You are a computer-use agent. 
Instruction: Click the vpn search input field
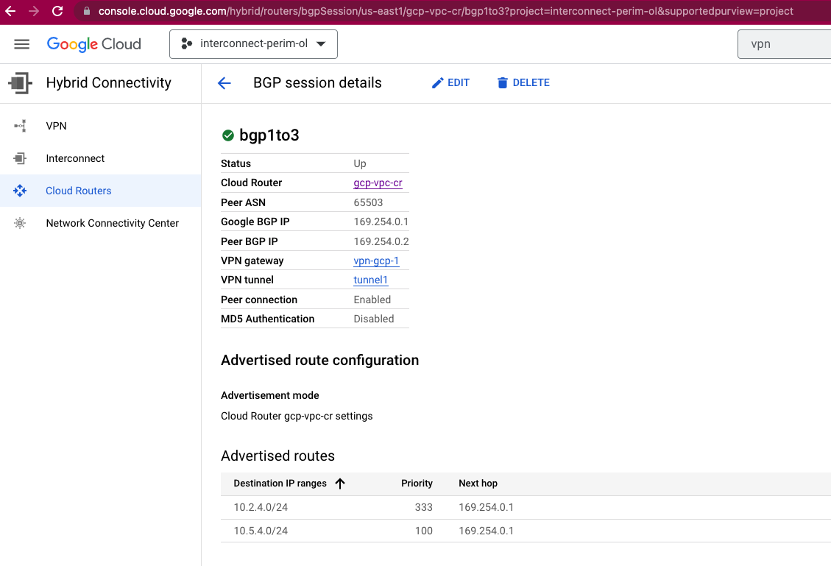tap(785, 43)
